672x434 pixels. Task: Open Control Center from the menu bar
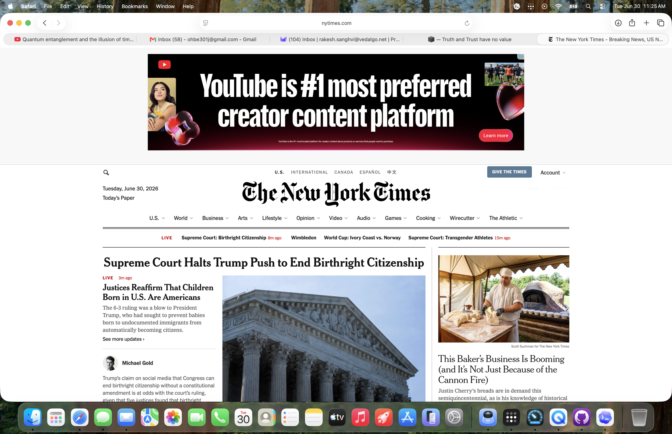coord(602,6)
